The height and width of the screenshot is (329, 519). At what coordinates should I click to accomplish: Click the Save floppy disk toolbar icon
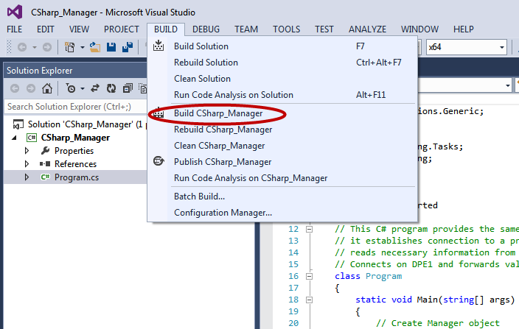click(x=110, y=48)
